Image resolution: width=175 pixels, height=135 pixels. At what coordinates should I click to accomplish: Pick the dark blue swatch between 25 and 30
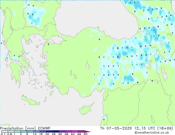click(x=56, y=131)
